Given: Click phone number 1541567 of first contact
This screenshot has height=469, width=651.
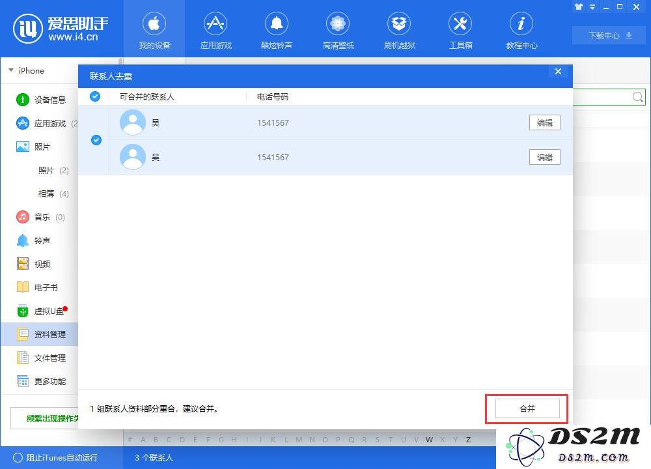Looking at the screenshot, I should [x=273, y=122].
